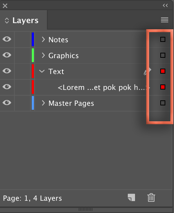Select the Layers tab

click(x=23, y=20)
